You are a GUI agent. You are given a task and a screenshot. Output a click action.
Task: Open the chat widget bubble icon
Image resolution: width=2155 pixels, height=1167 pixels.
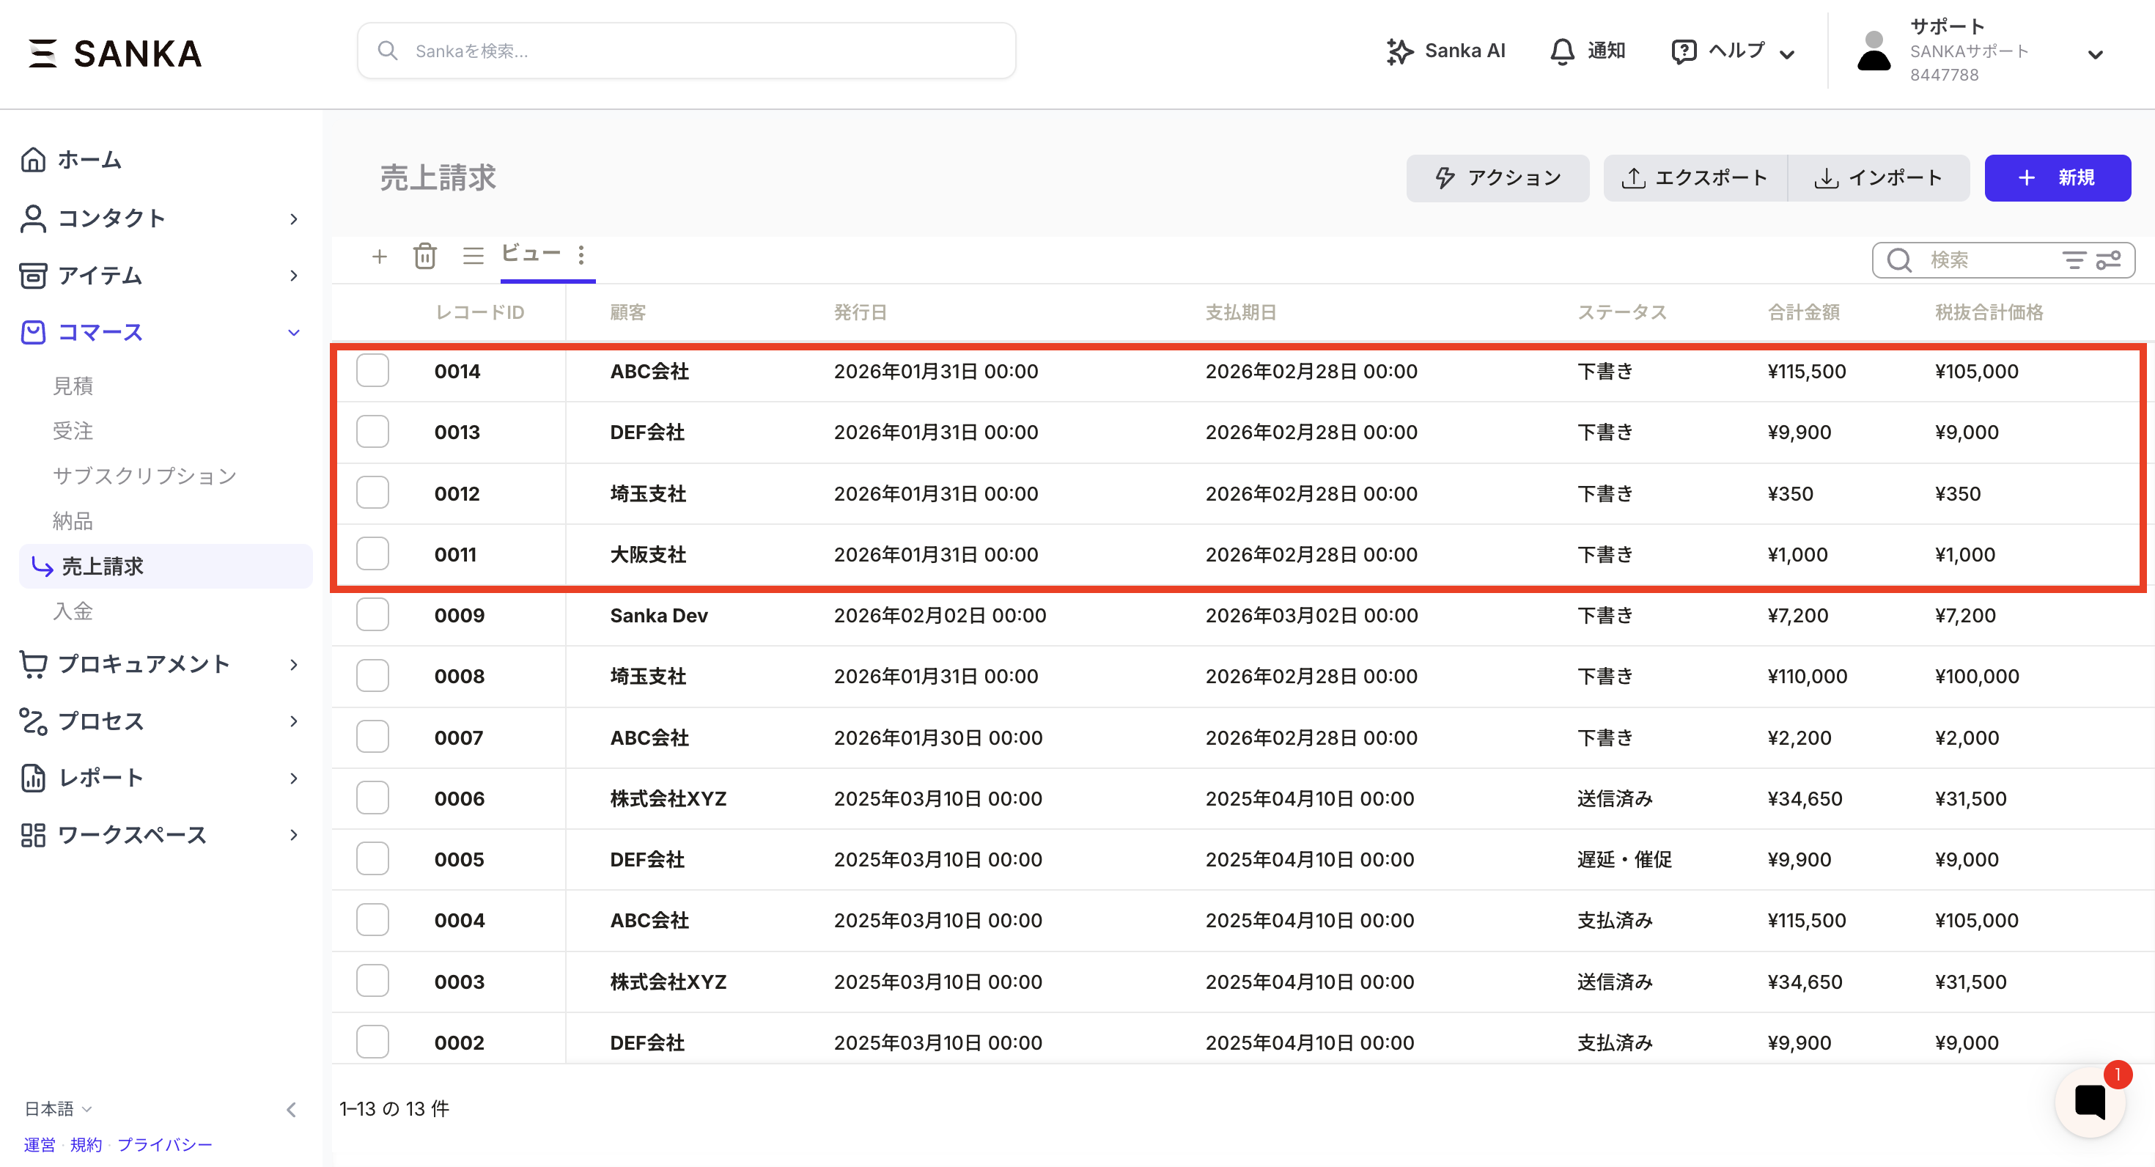tap(2089, 1102)
